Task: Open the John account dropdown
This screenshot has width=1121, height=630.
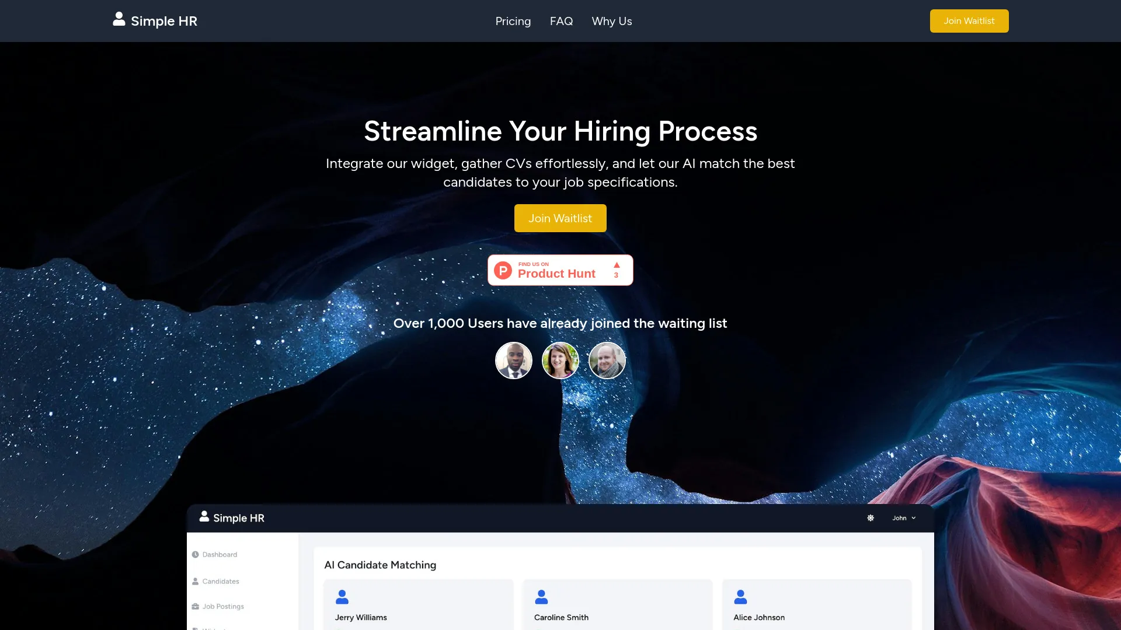Action: click(903, 517)
